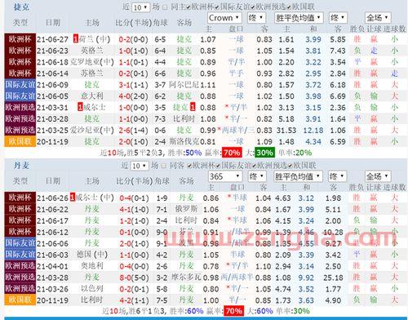Enable the 同主 checkbox in 捷克 section
The height and width of the screenshot is (320, 408).
(165, 7)
